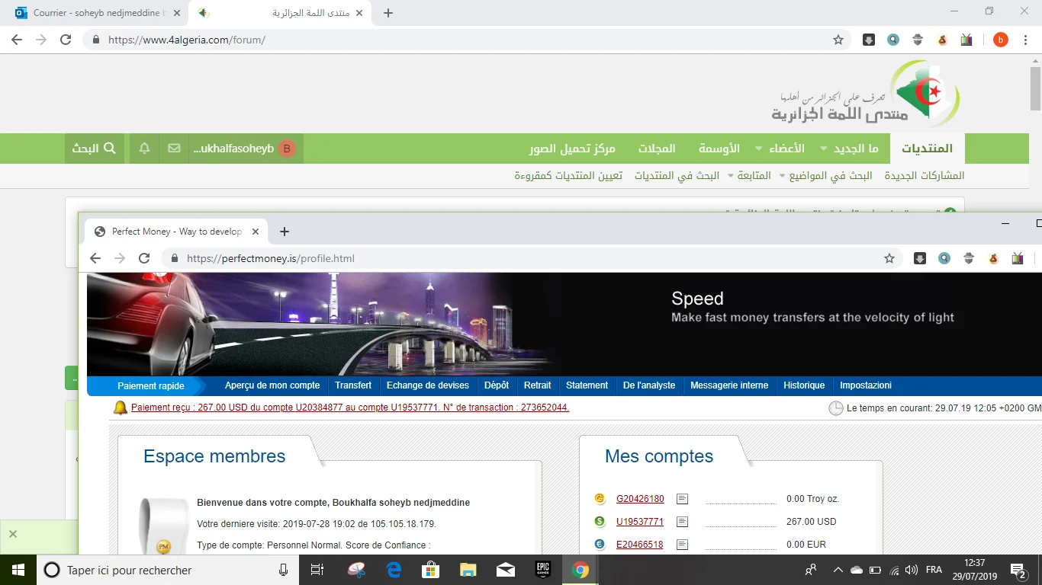This screenshot has width=1042, height=585.
Task: Click the statement icon next to U19537771
Action: (x=682, y=522)
